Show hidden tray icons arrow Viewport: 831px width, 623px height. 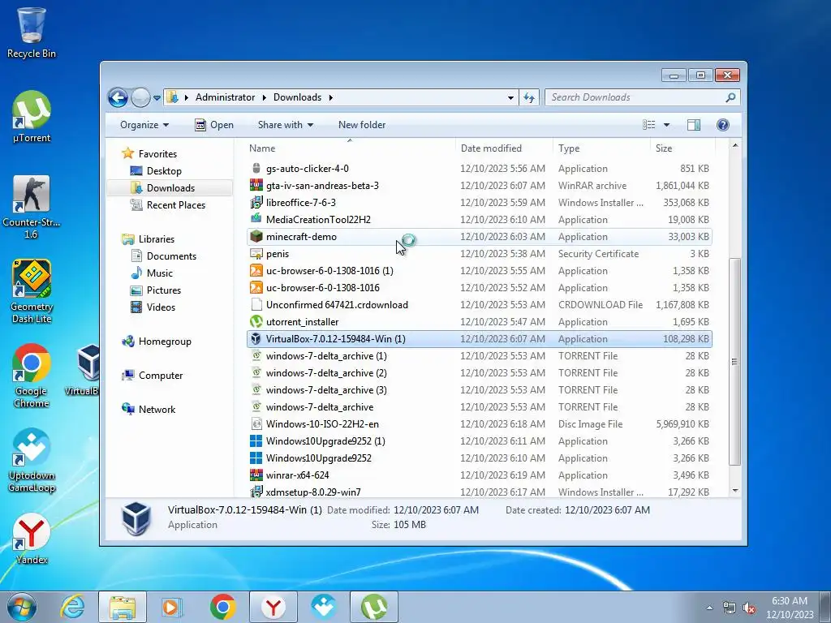pos(709,608)
